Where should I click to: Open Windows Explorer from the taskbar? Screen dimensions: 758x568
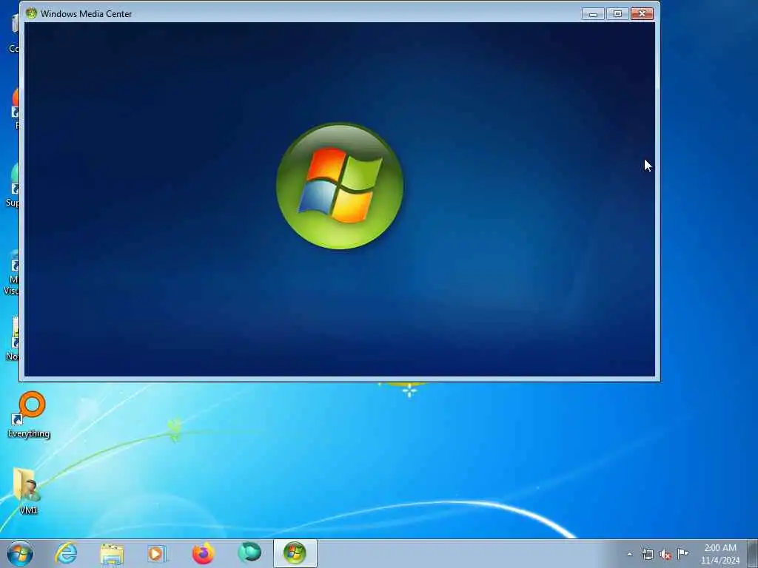pos(113,554)
